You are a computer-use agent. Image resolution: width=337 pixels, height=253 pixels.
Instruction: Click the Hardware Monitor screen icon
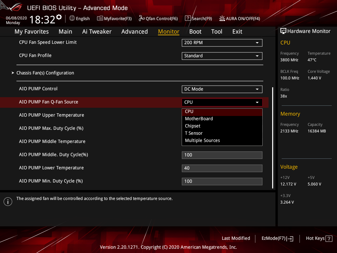coord(283,31)
